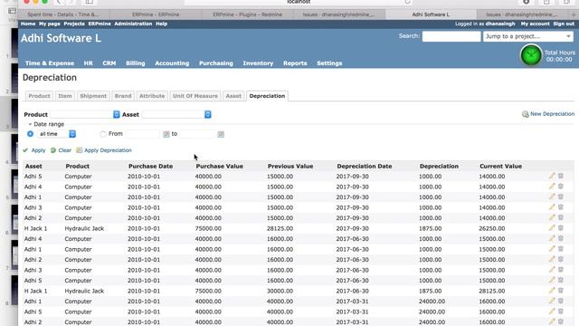Open the CRM module menu

coord(109,63)
